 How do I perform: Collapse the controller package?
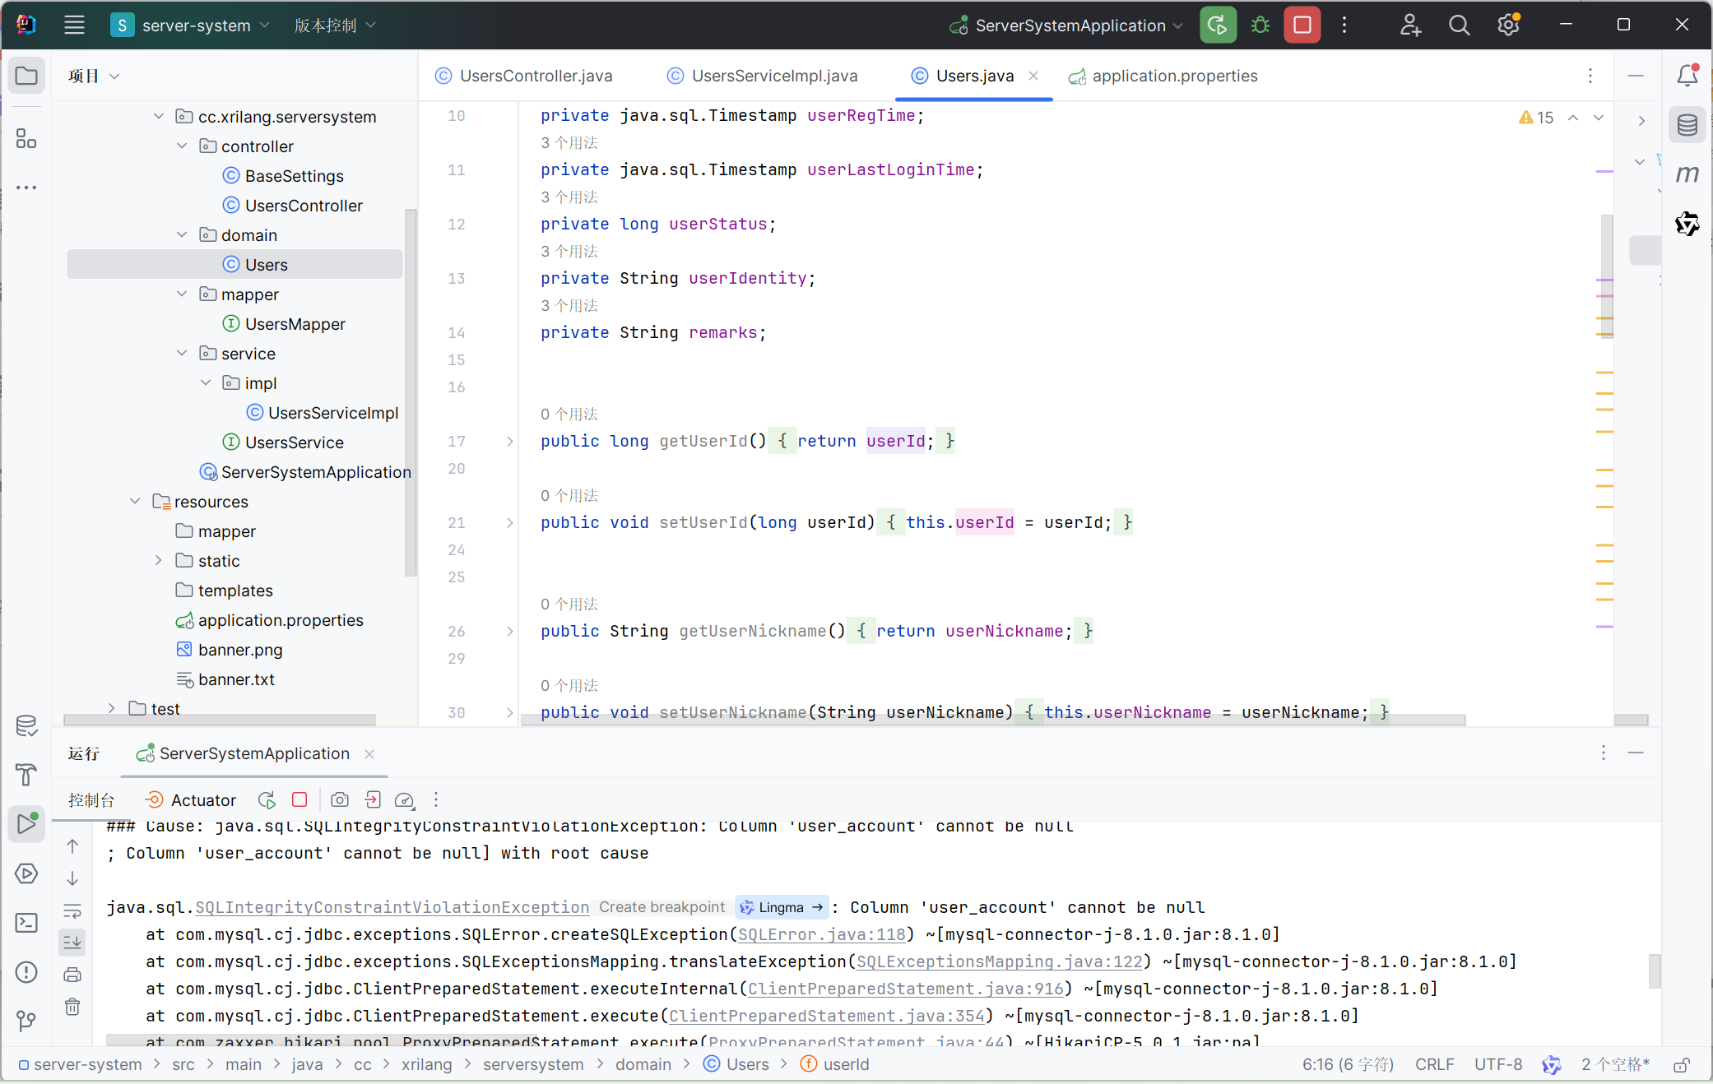[182, 146]
